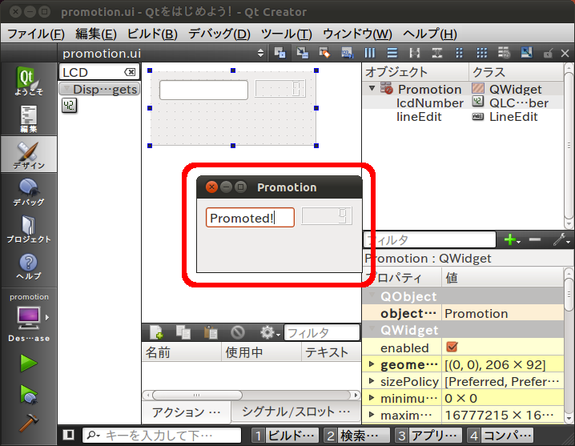
Task: Toggle the enabled property checkbox
Action: coord(452,348)
